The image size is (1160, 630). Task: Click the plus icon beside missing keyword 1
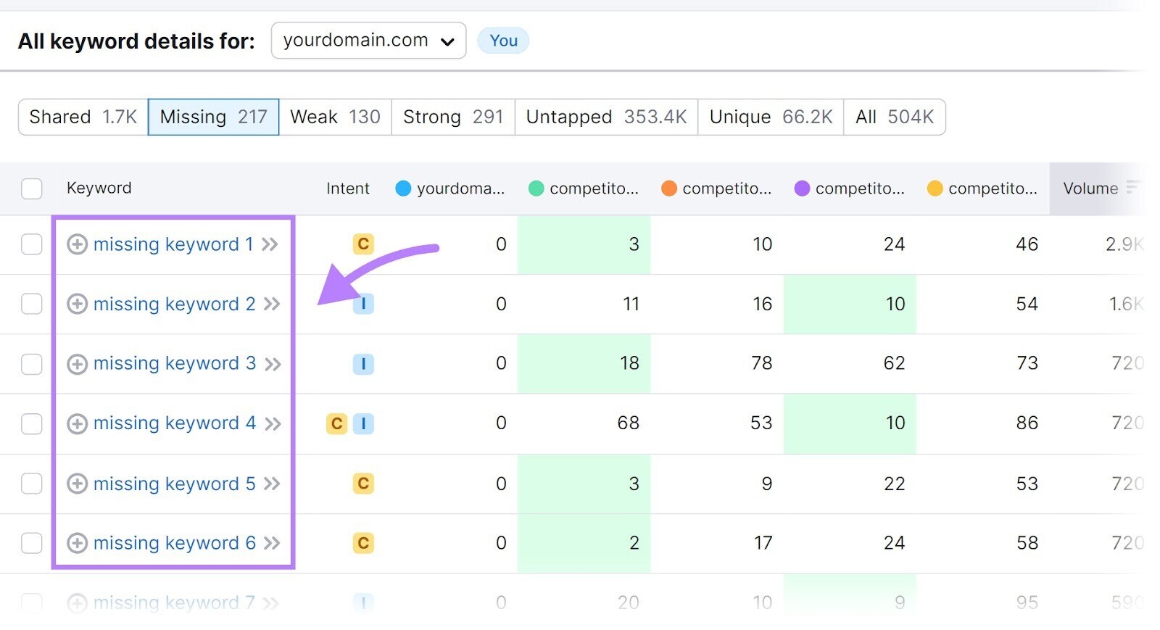click(77, 244)
